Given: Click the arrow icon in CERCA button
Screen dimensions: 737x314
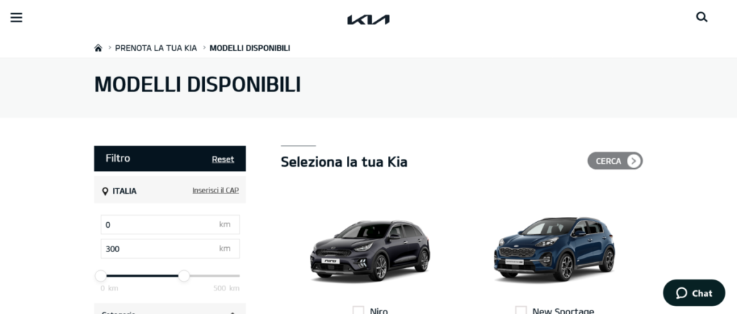Looking at the screenshot, I should pos(633,161).
